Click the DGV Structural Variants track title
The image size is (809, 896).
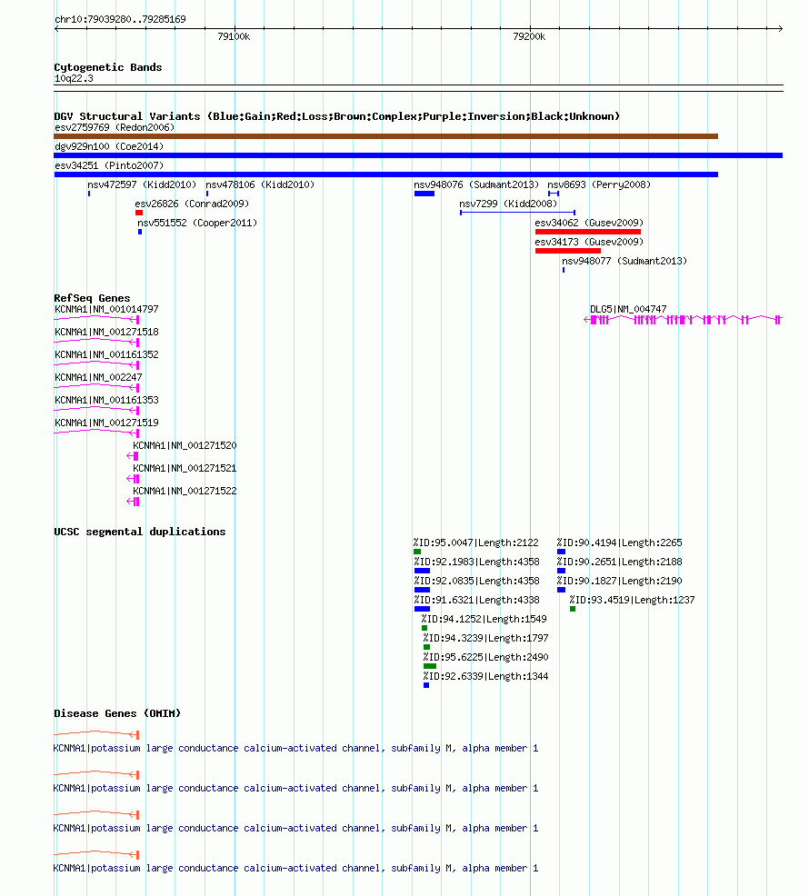click(336, 116)
